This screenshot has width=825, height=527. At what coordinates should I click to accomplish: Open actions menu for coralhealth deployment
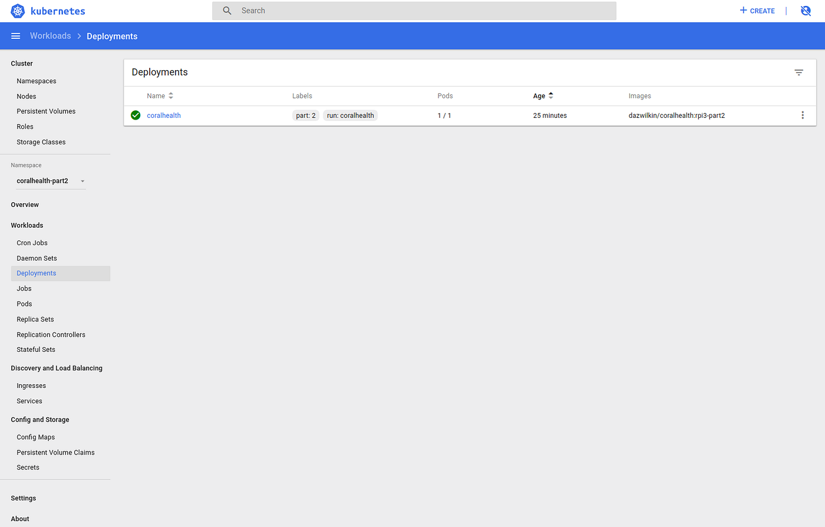[x=802, y=116]
